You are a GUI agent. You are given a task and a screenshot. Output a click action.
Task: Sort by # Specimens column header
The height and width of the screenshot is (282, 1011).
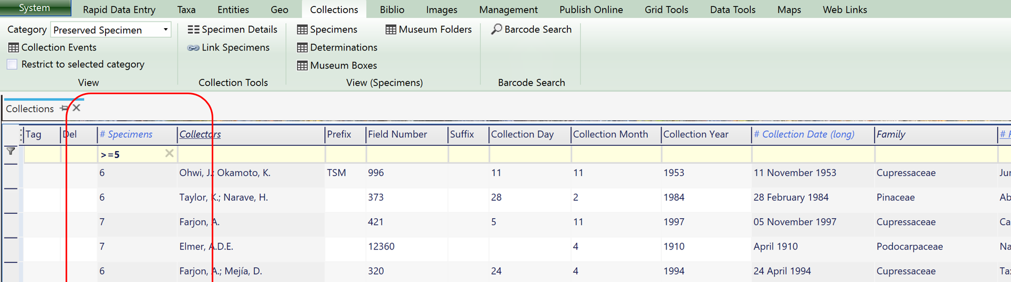click(x=137, y=134)
